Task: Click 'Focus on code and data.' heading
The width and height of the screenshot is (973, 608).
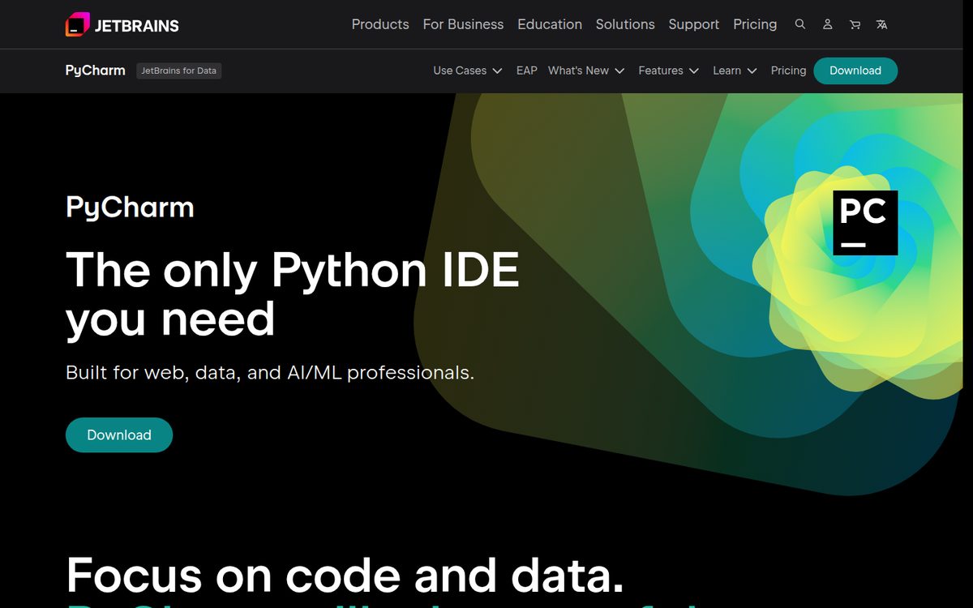Action: click(x=345, y=574)
